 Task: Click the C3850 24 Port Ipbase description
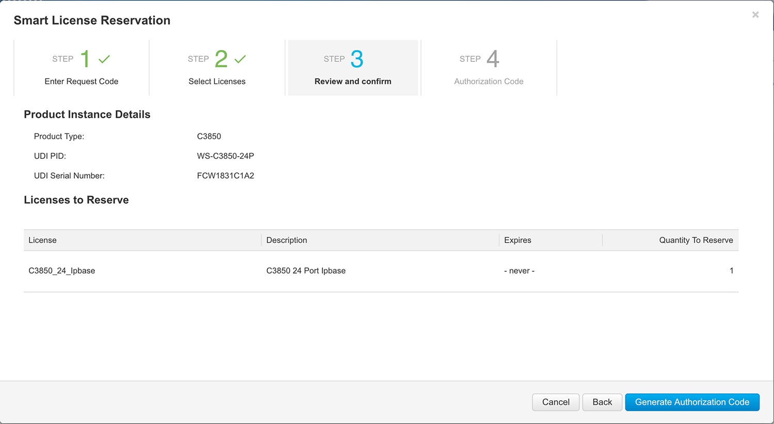[x=306, y=270]
